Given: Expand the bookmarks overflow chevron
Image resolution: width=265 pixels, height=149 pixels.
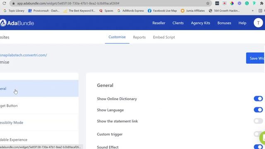Looking at the screenshot, I should (253, 11).
